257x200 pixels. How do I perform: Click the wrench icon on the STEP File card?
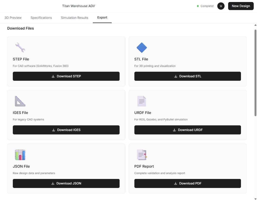[x=20, y=47]
